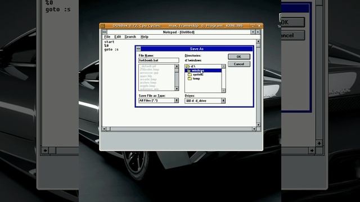Minimize the DOSBox window
The image size is (360, 202).
[x=253, y=26]
